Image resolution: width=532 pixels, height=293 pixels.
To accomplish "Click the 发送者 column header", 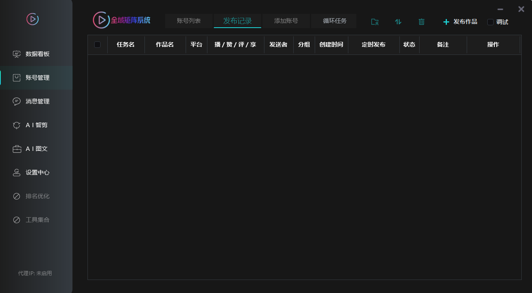I will 279,45.
